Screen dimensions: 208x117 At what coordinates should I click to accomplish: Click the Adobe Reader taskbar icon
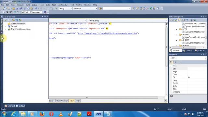tap(89, 114)
